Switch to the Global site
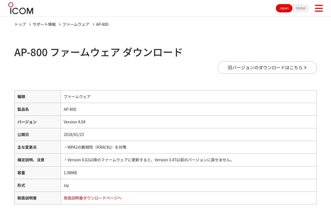The image size is (331, 208). pos(301,8)
